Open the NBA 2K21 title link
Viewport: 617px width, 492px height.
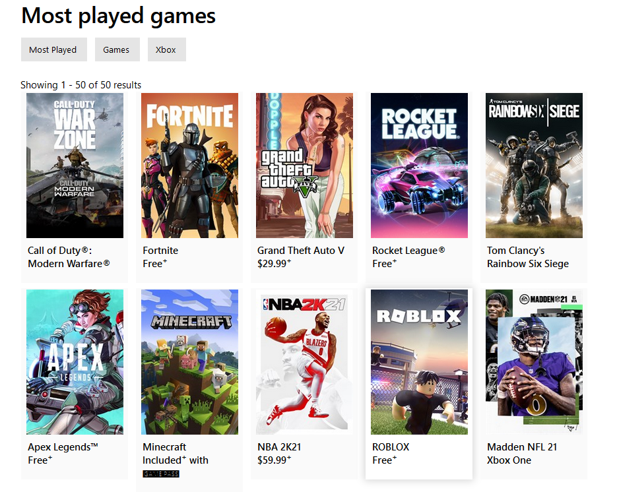(279, 447)
